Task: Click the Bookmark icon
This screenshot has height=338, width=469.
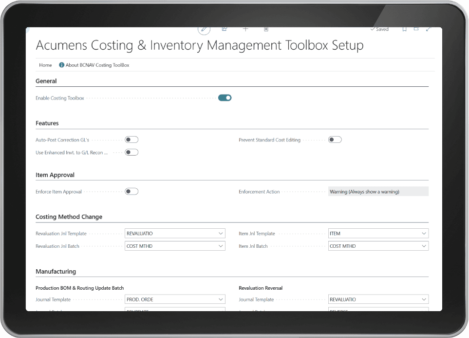Action: click(404, 29)
